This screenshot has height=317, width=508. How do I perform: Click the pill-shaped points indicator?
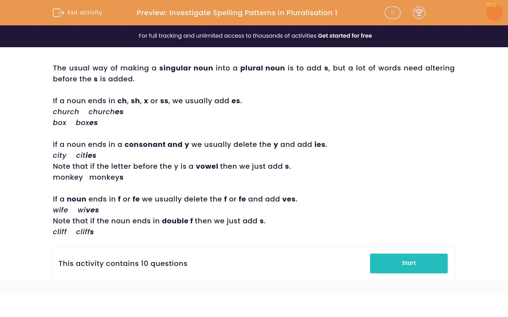[392, 13]
